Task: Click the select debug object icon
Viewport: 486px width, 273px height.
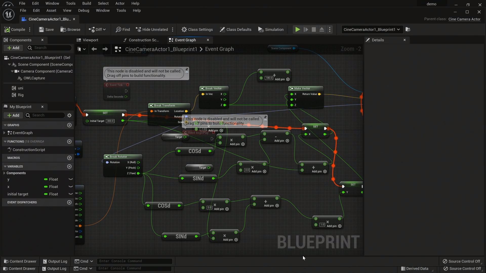Action: [x=408, y=30]
